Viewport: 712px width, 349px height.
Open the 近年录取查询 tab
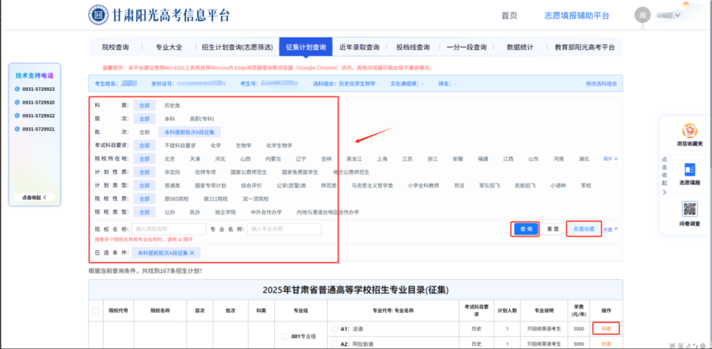[x=359, y=47]
